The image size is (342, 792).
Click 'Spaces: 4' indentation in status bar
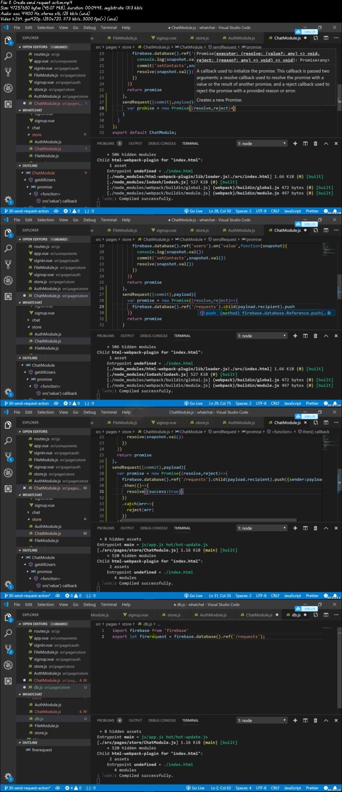click(243, 788)
